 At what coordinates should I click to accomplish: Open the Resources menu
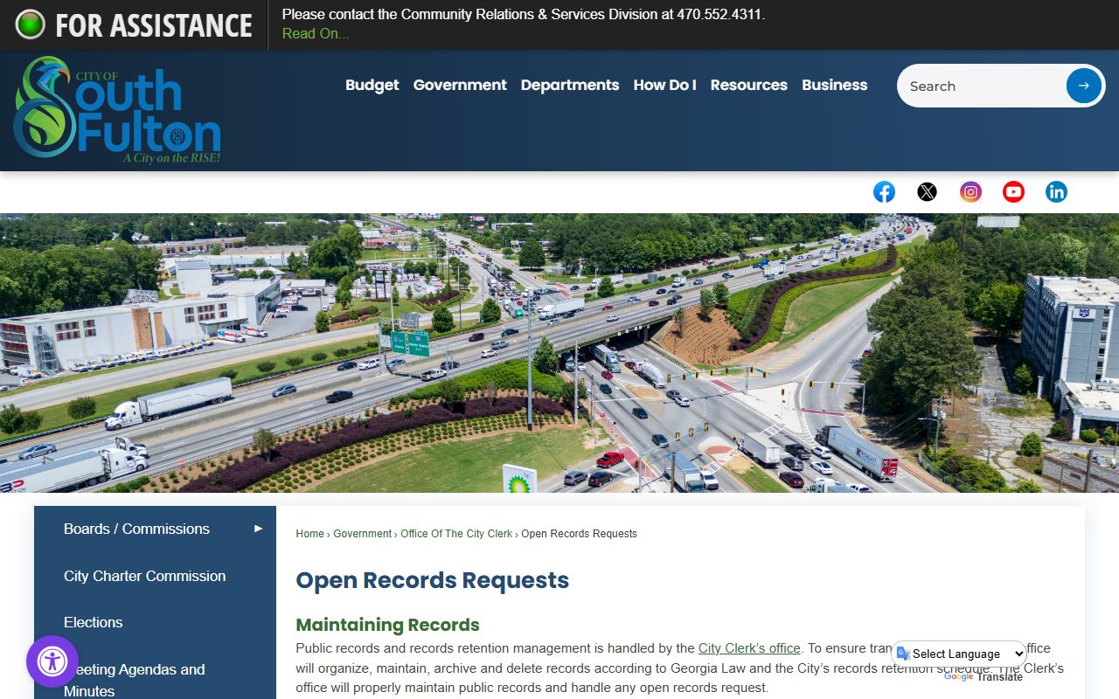[x=748, y=85]
